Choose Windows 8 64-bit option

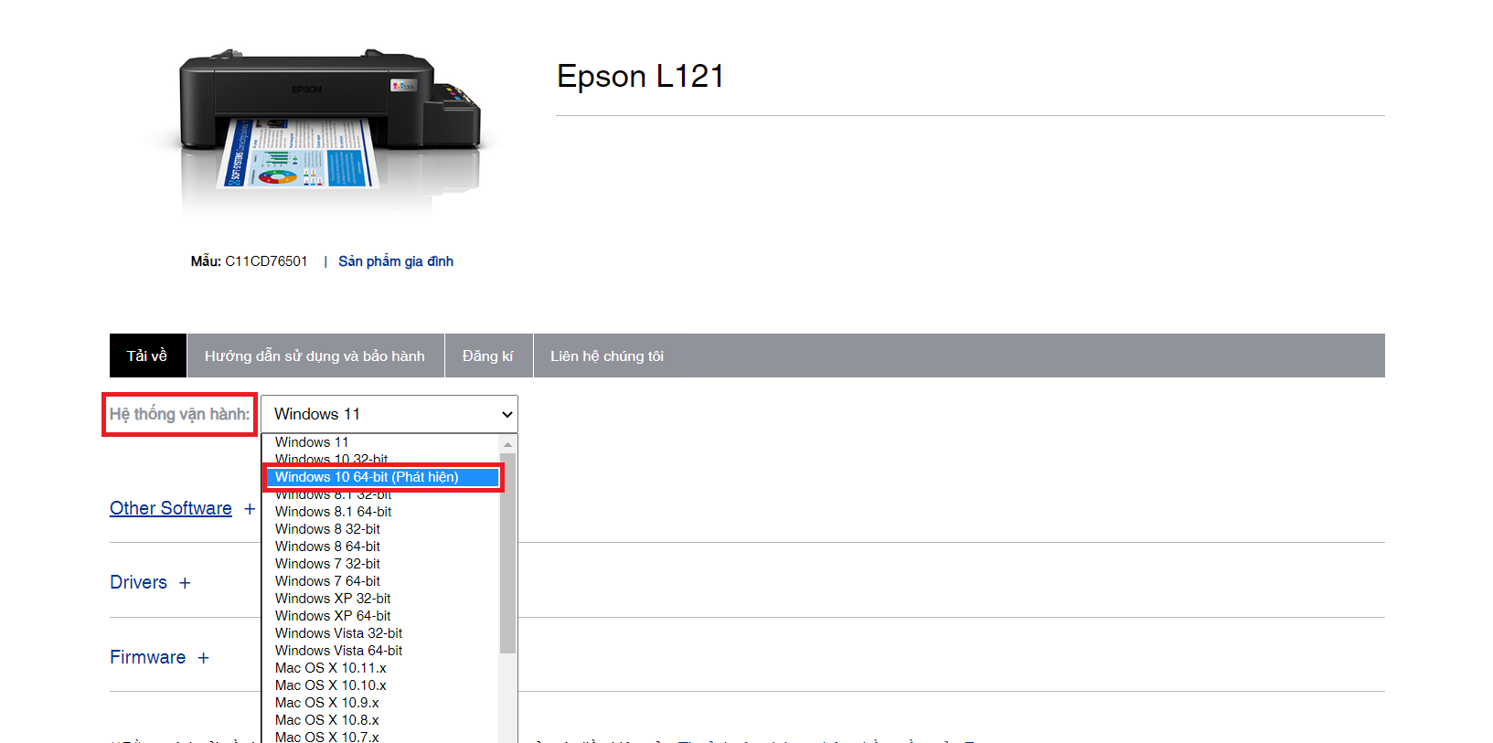(380, 547)
